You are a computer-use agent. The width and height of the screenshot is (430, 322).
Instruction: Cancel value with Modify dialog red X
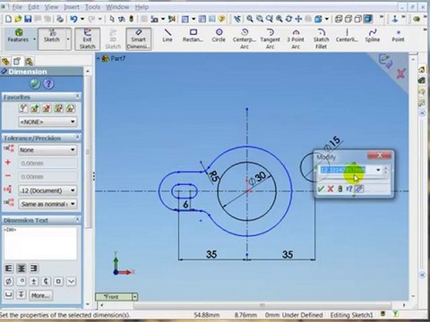tap(331, 189)
